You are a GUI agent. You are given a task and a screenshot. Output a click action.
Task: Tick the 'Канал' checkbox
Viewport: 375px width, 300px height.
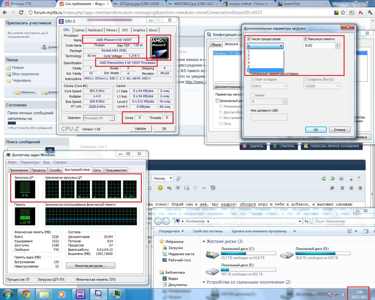[253, 95]
